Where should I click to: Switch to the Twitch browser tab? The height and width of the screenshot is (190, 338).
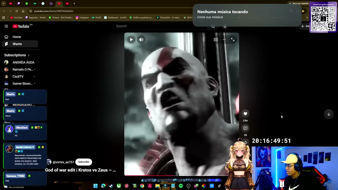point(18,3)
